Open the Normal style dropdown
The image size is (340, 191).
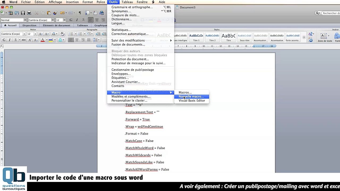(25, 20)
